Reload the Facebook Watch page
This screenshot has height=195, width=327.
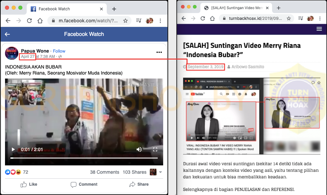(x=29, y=21)
